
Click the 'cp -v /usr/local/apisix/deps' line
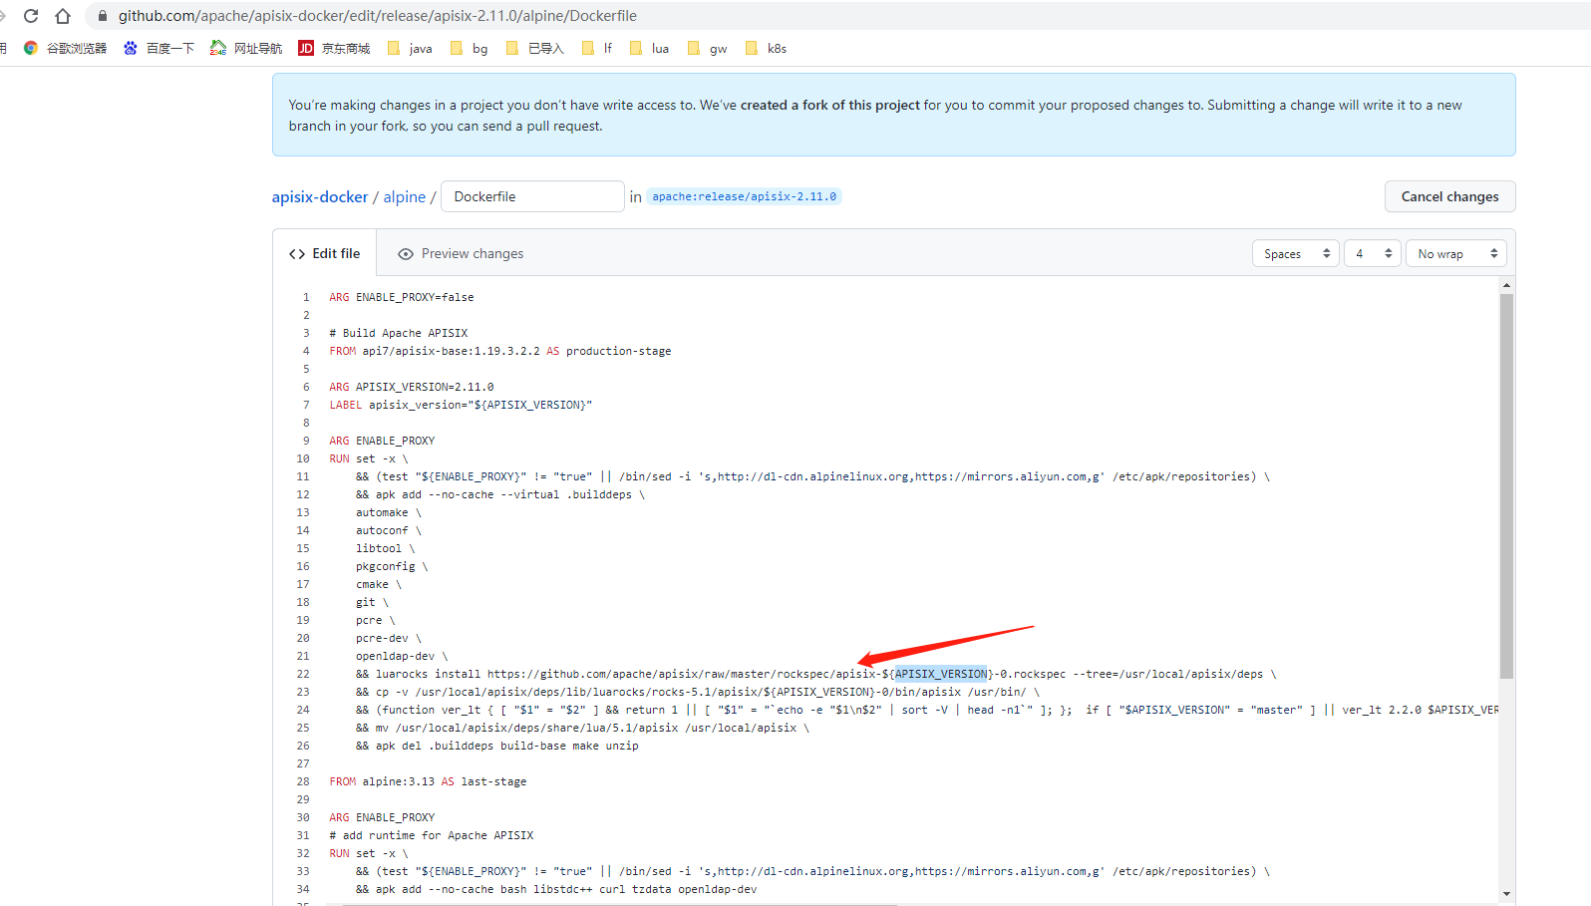[x=698, y=692]
